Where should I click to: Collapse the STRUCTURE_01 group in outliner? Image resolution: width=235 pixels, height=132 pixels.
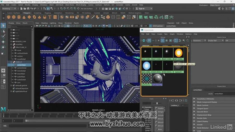pos(11,47)
